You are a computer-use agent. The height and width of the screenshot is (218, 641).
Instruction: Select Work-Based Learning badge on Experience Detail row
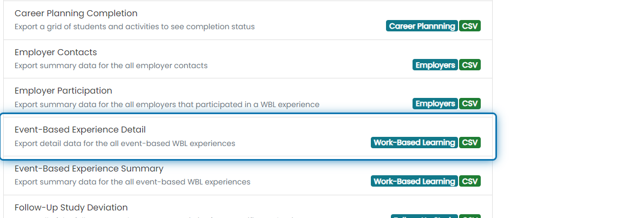click(x=415, y=142)
